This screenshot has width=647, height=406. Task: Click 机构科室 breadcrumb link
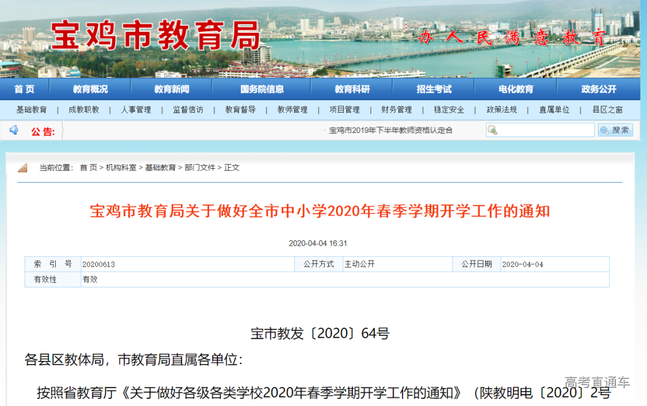tap(121, 168)
